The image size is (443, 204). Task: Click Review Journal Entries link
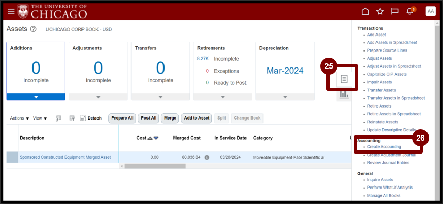(388, 163)
